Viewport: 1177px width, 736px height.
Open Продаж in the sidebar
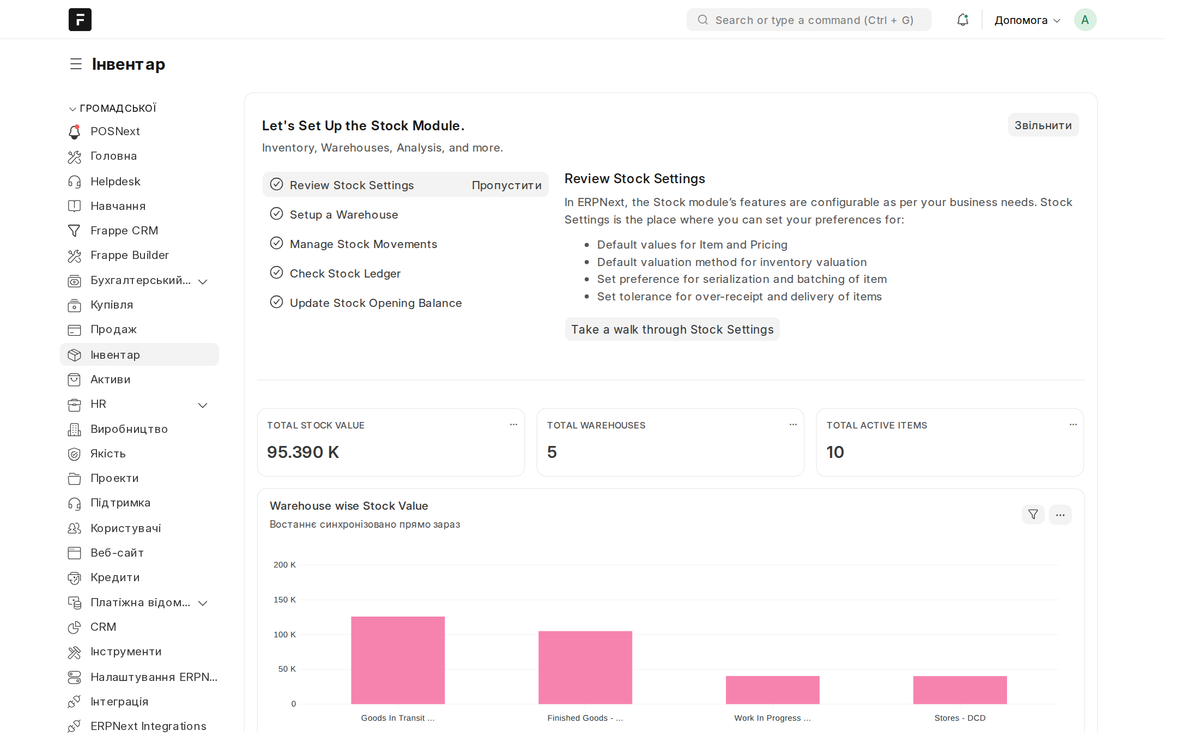pos(139,329)
